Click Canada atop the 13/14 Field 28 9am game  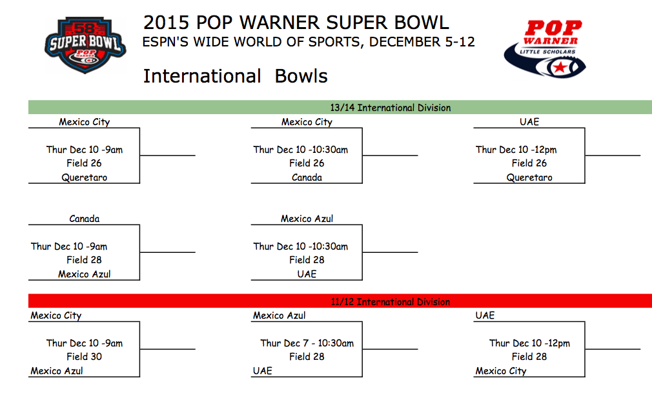pos(85,219)
